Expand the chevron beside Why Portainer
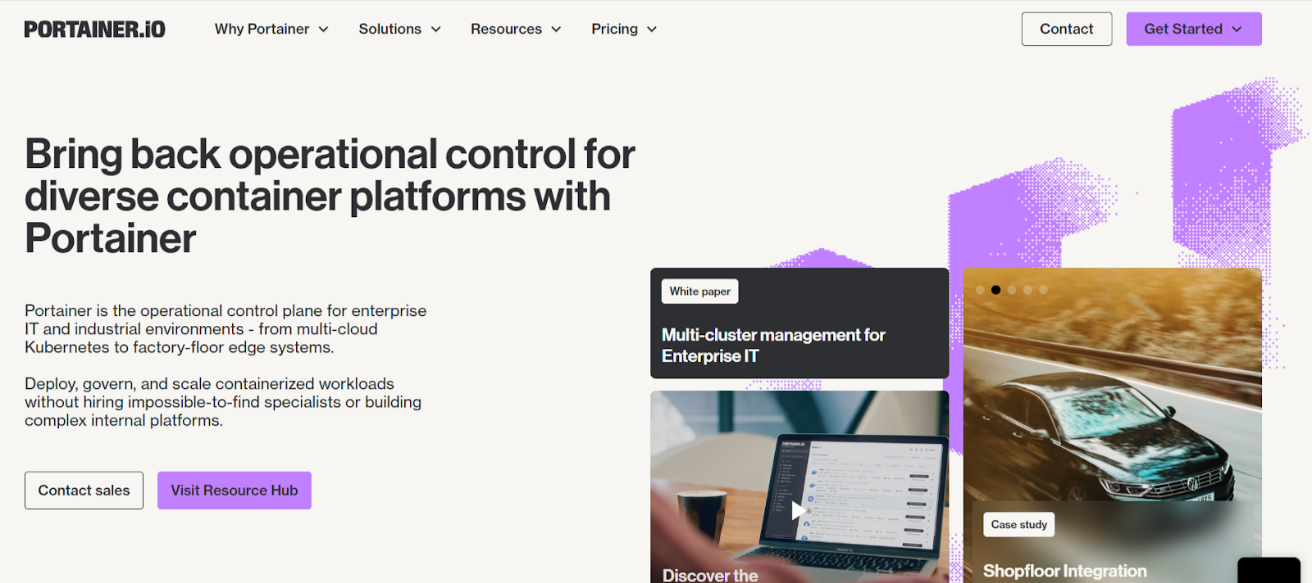The width and height of the screenshot is (1312, 583). pos(324,29)
